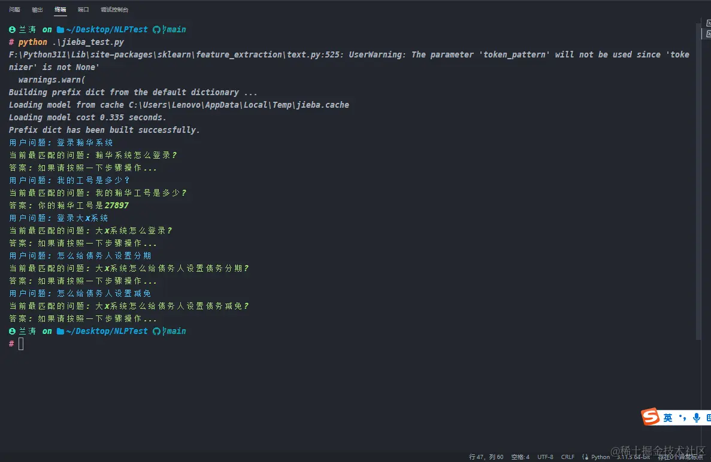Click the line 用户问题：我的工号是多少？

click(x=69, y=180)
